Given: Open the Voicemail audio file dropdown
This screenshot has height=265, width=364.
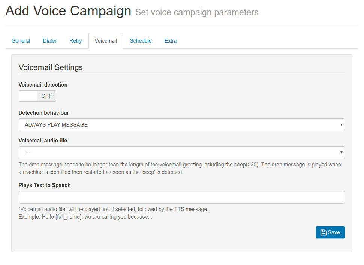Looking at the screenshot, I should tap(181, 153).
